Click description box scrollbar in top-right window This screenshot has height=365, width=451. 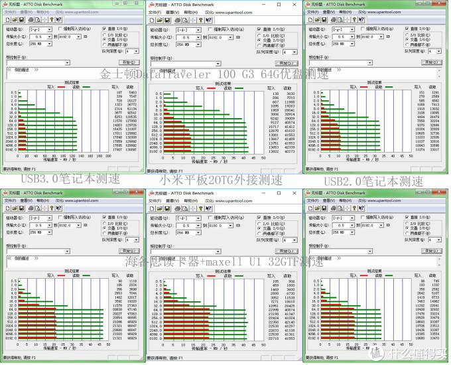(x=439, y=73)
